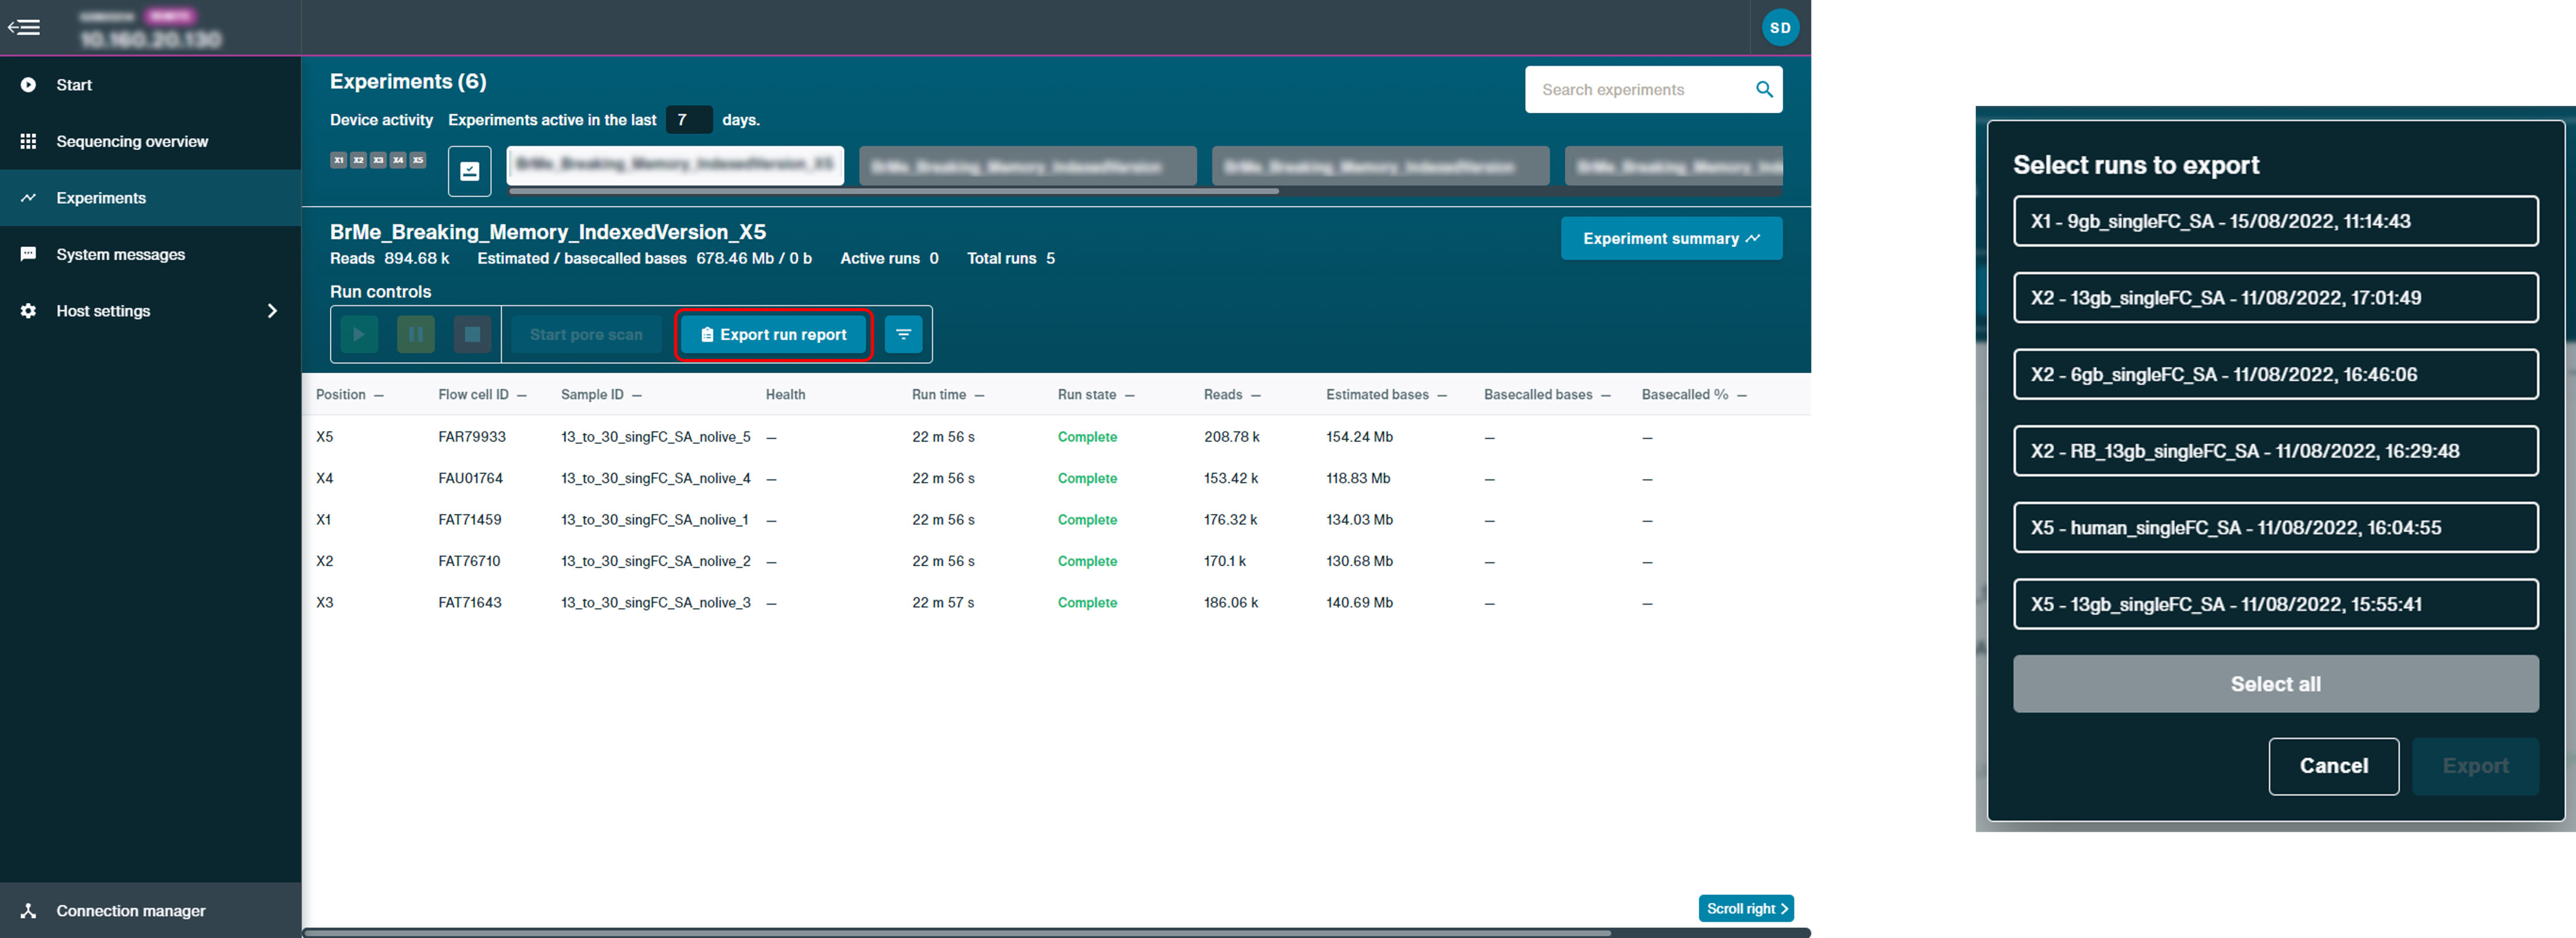Click the X5 device activity indicator

[418, 160]
